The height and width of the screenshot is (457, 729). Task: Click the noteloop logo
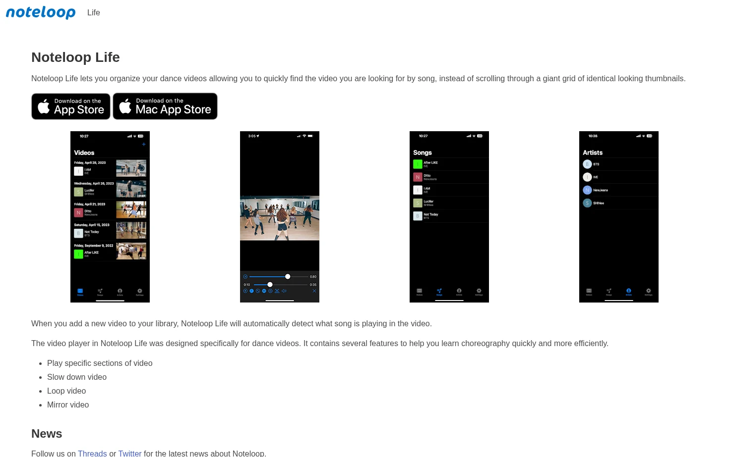point(41,12)
